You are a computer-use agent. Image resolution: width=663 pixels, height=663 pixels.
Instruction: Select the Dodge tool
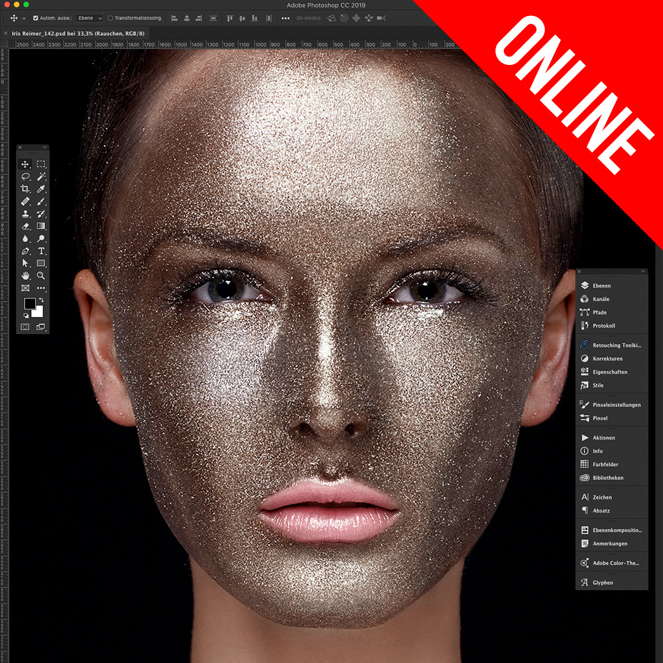pos(41,239)
